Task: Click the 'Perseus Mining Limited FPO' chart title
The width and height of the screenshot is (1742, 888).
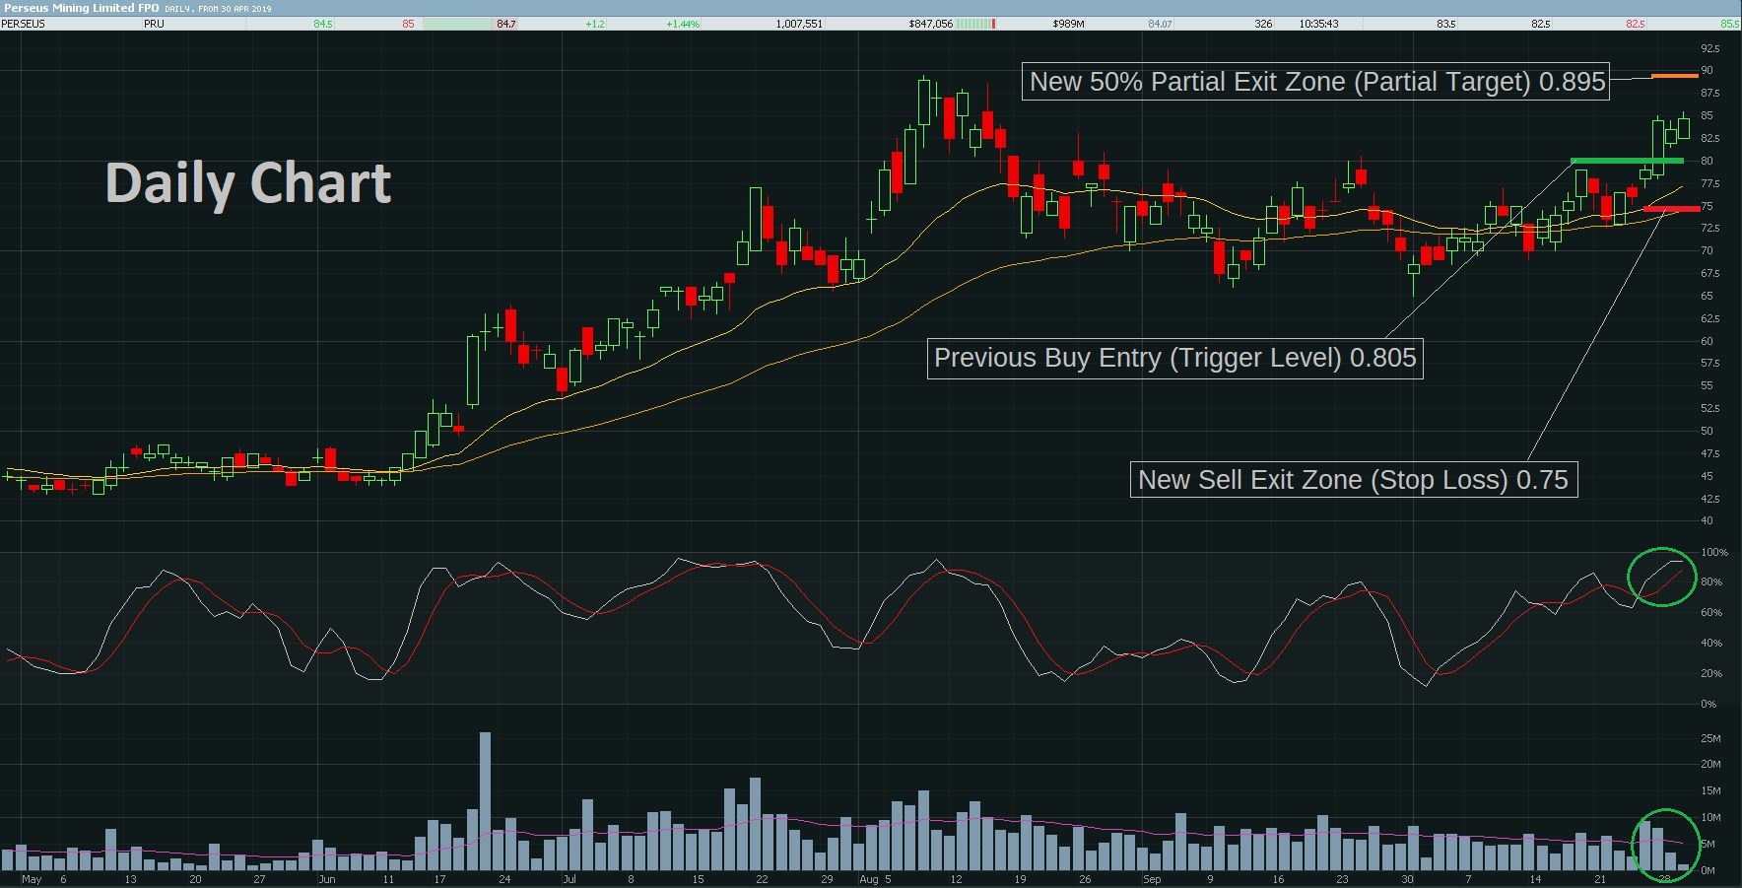Action: (x=82, y=8)
